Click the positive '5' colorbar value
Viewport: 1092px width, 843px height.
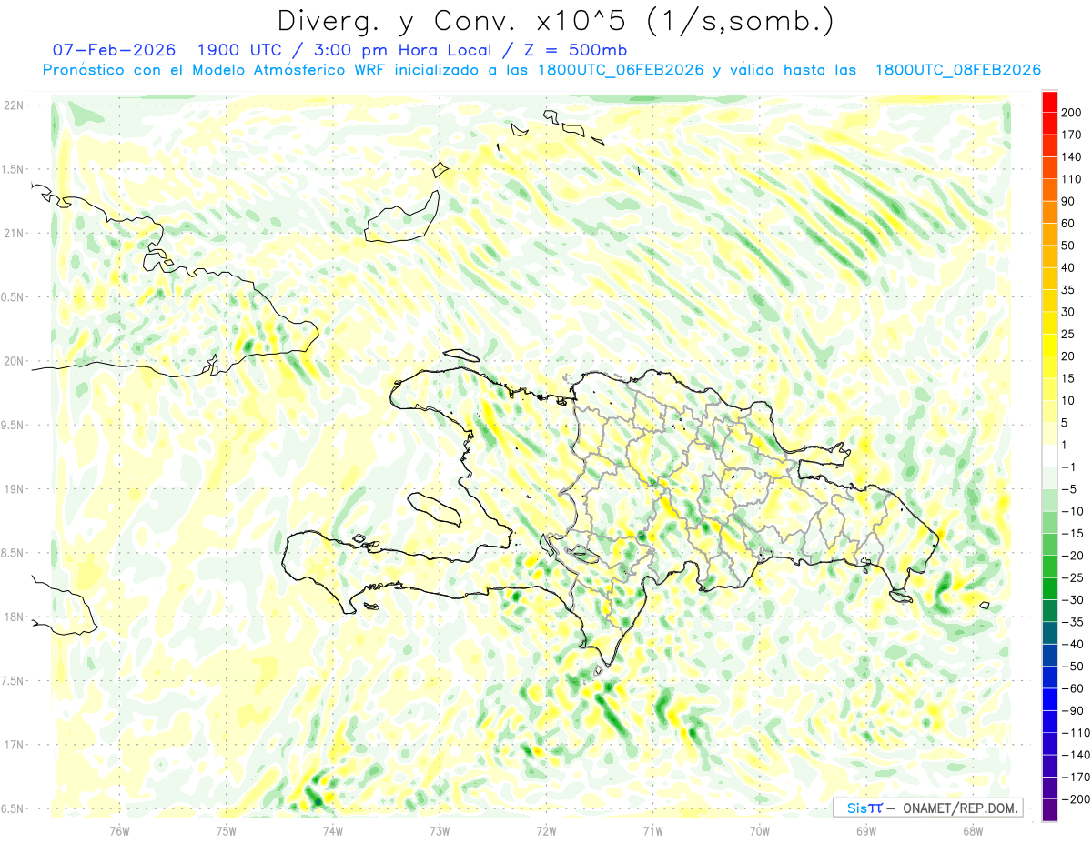click(x=1066, y=423)
